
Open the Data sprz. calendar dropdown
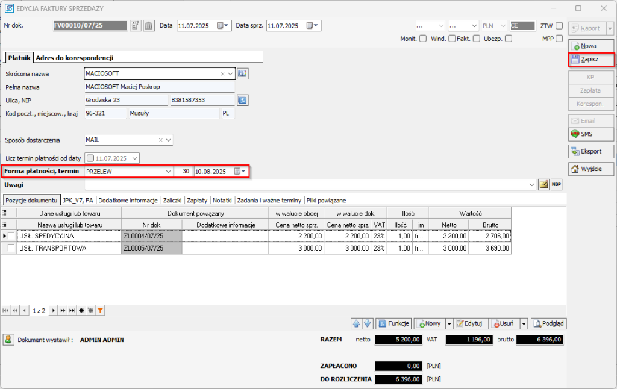pos(313,26)
